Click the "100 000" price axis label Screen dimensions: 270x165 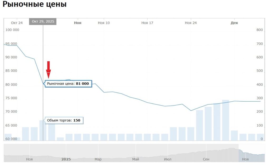(12, 30)
